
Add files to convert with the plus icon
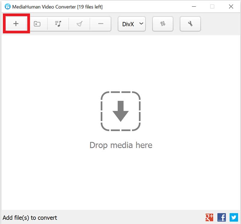16,24
